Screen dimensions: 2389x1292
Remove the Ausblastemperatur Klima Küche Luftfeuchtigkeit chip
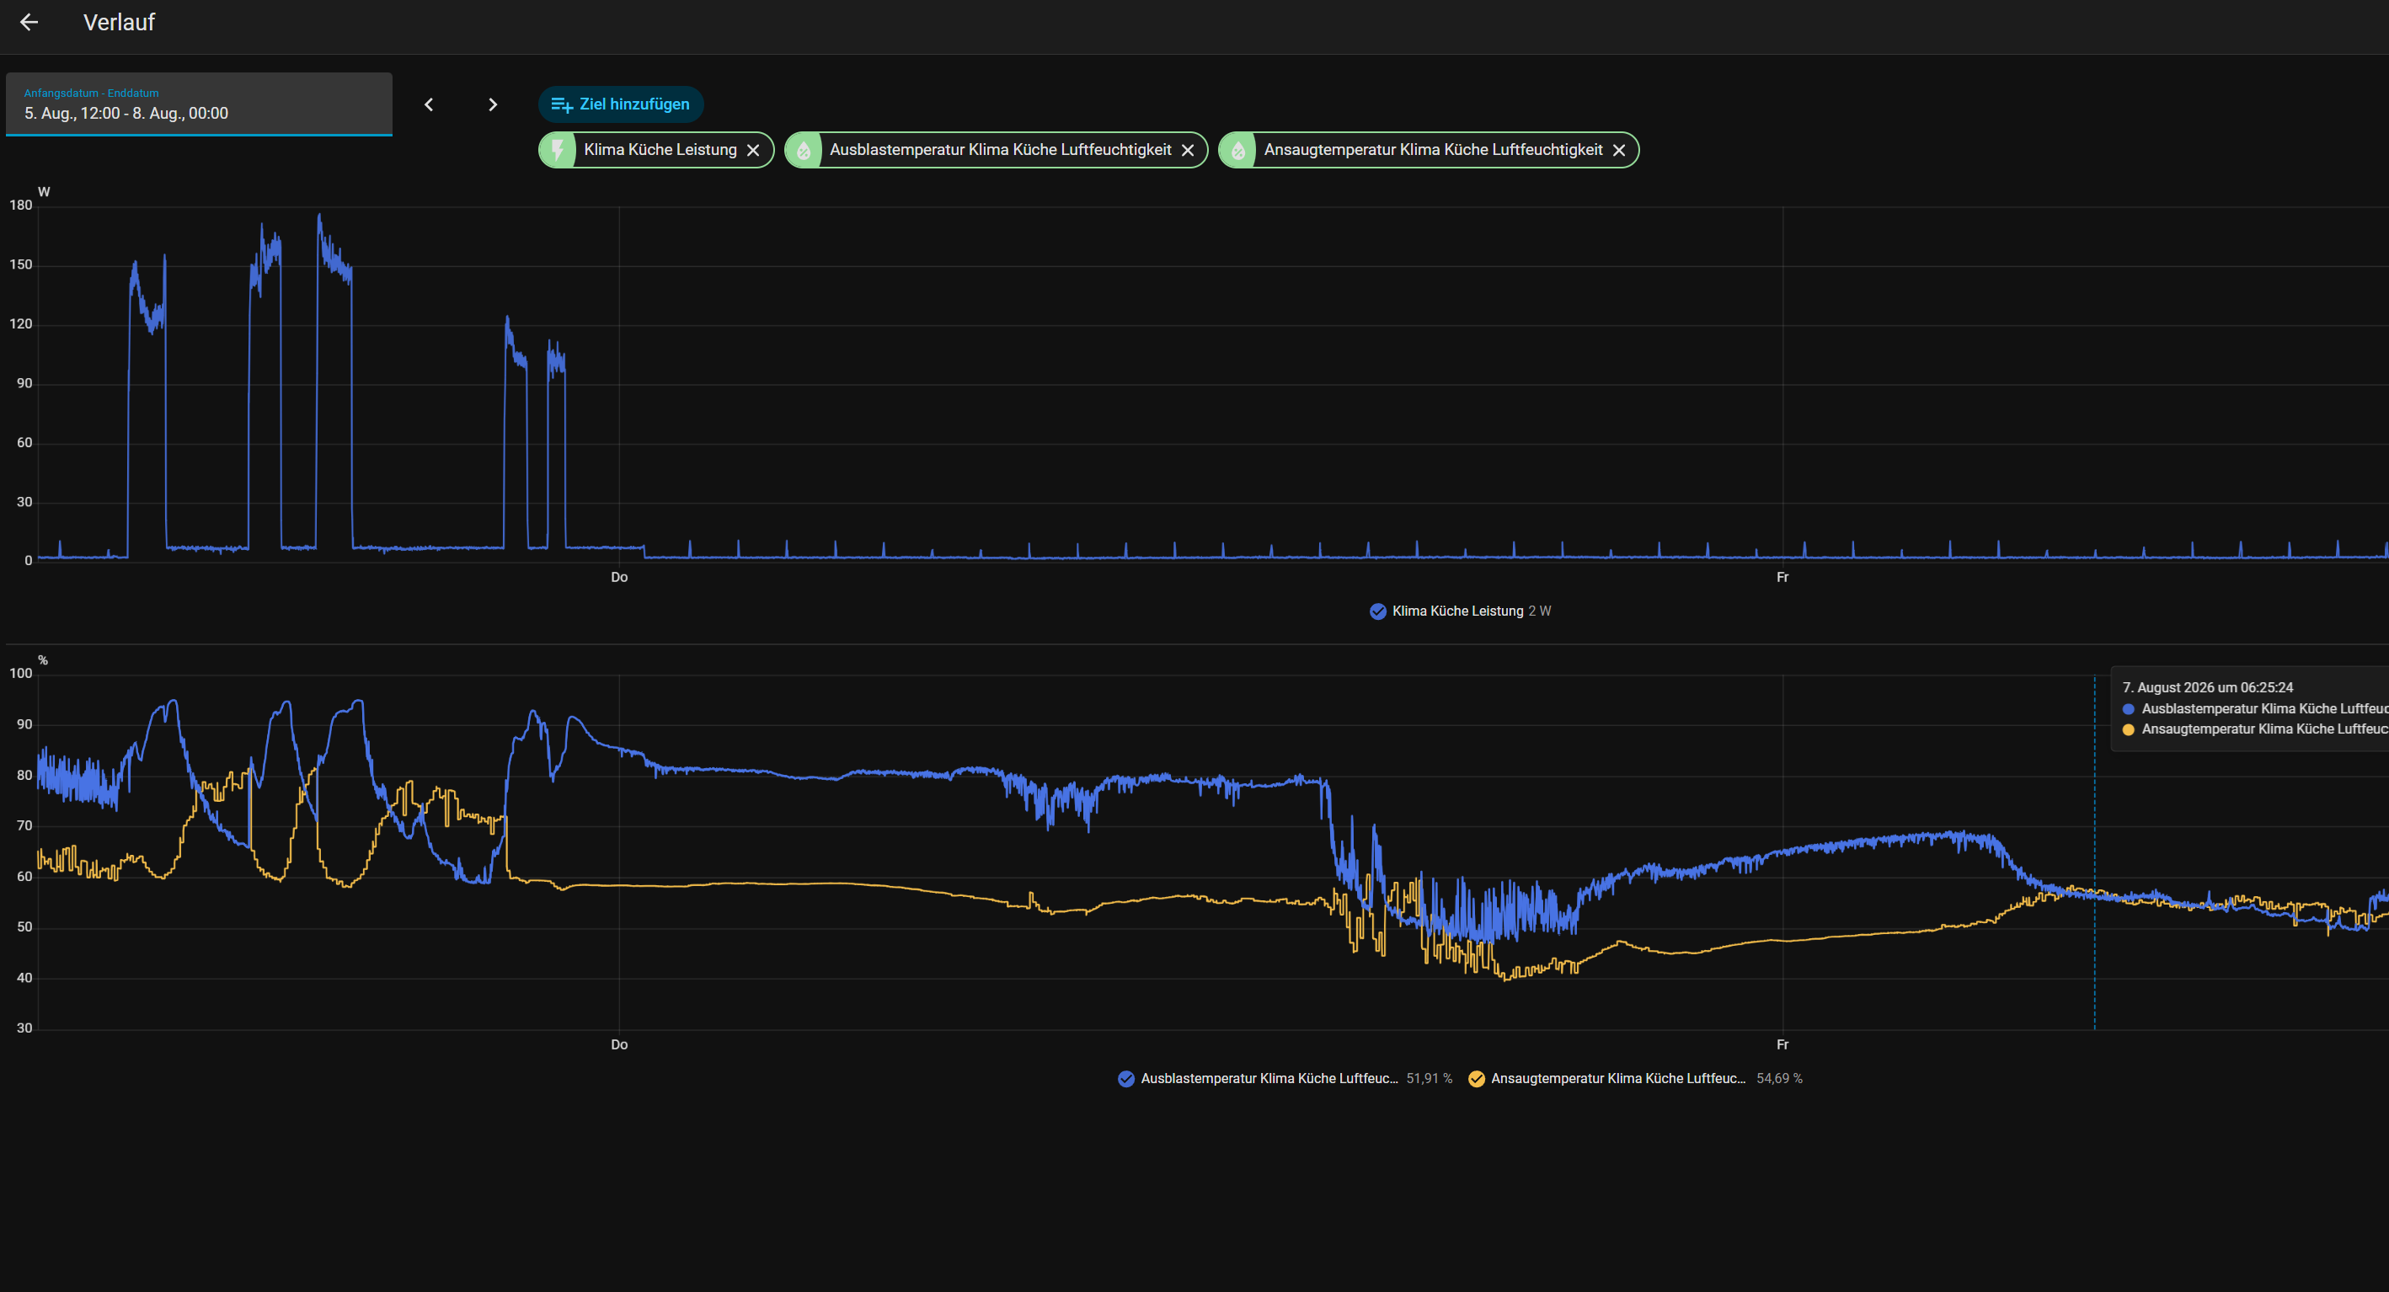[1187, 150]
